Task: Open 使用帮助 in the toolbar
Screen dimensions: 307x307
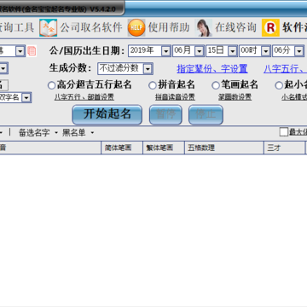Action: point(169,27)
